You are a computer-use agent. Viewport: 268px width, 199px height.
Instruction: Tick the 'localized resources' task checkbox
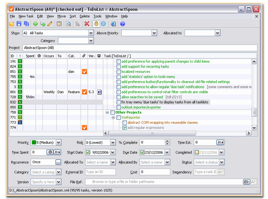tap(119, 72)
